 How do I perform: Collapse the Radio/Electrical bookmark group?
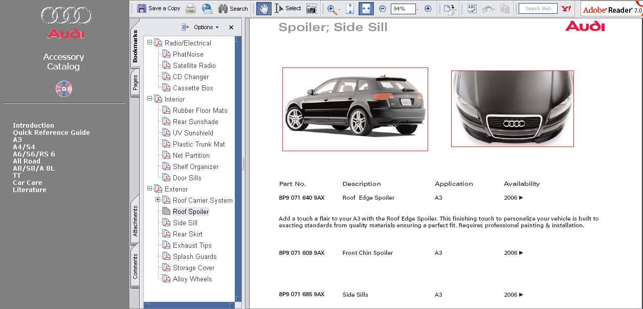(x=149, y=43)
